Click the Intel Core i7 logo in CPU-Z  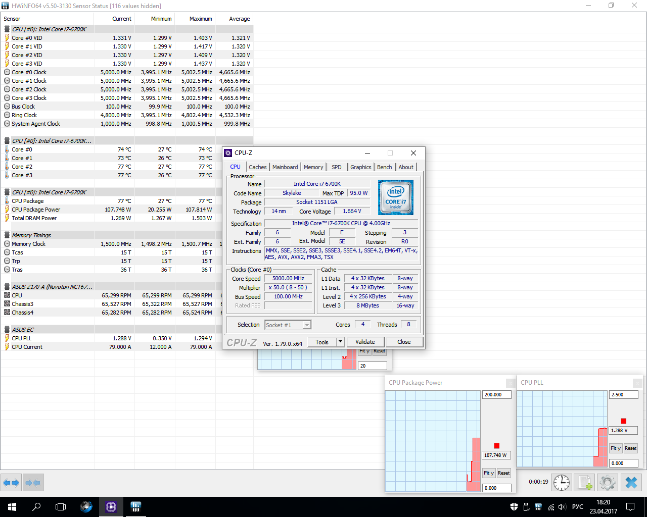396,197
